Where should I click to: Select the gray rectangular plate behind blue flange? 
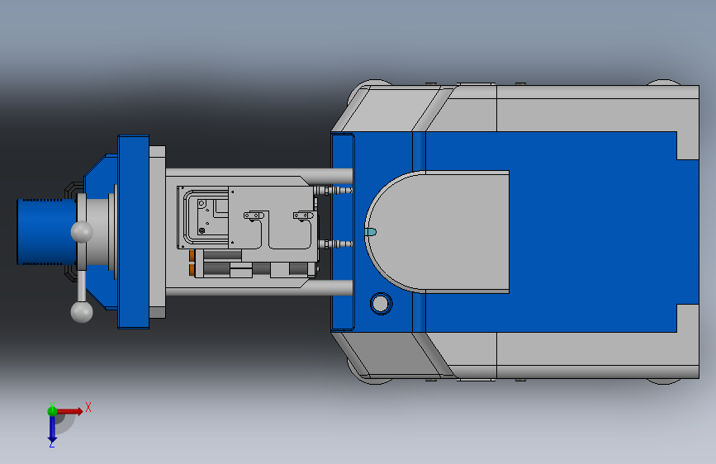[157, 232]
